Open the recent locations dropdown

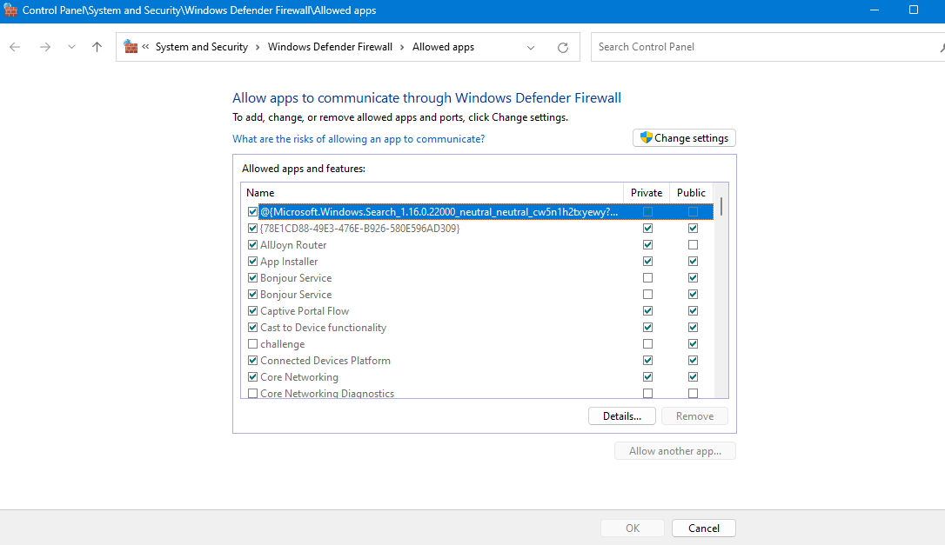pyautogui.click(x=71, y=47)
